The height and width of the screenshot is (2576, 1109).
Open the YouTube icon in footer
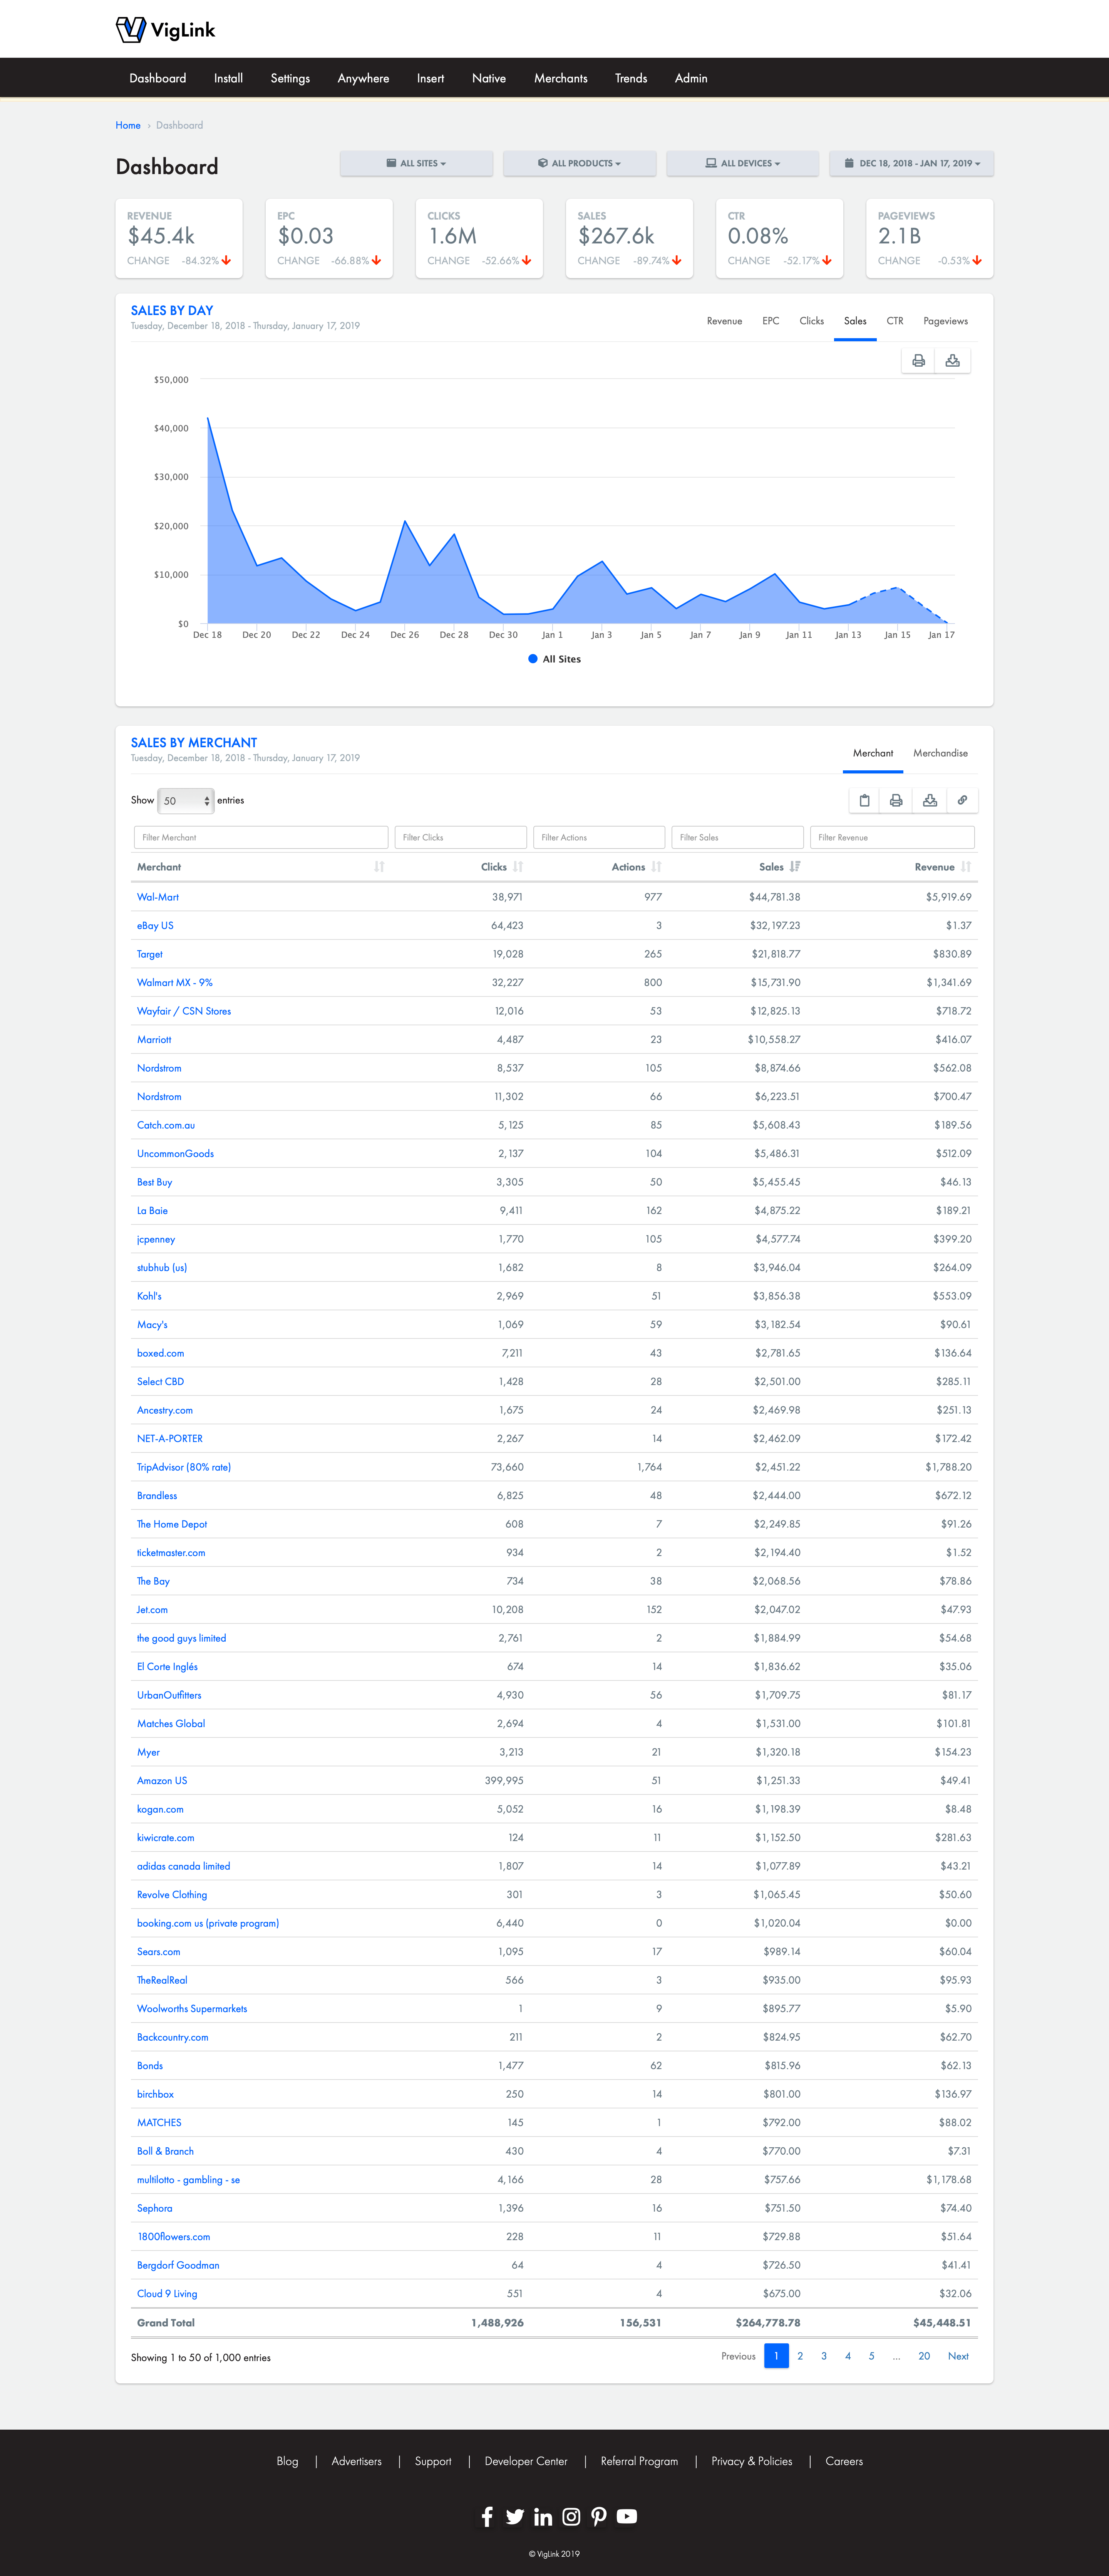tap(627, 2517)
